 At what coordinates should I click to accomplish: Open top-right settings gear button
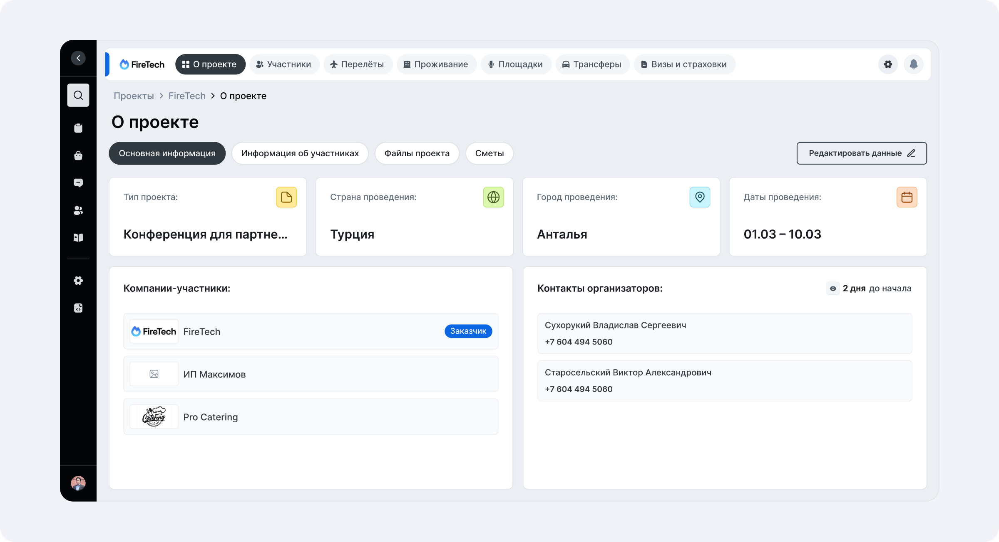tap(888, 64)
